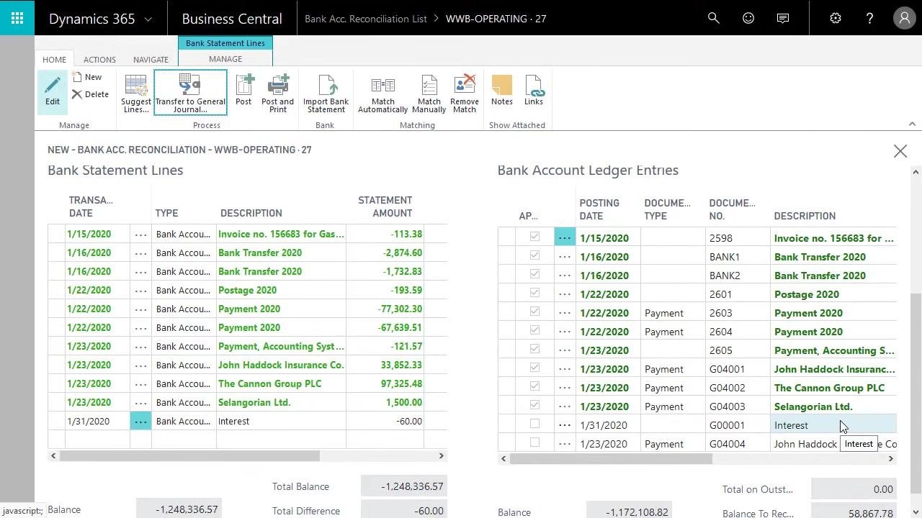Screen dimensions: 922x518
Task: Open the Links attachment
Action: [x=534, y=91]
